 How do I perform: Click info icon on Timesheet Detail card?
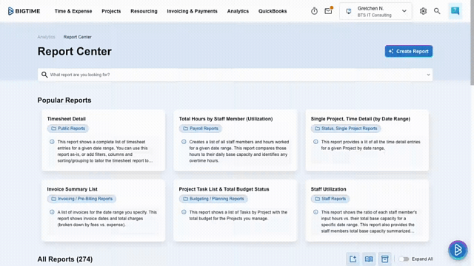(52, 142)
